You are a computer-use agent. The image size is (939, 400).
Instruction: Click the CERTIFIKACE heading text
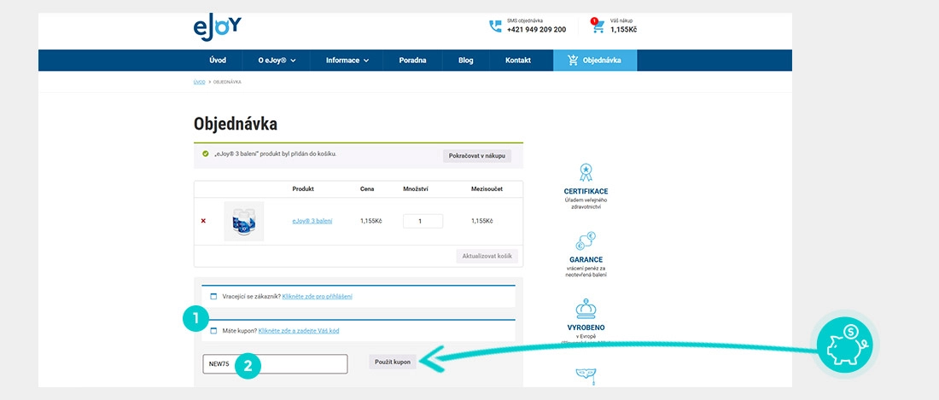(586, 191)
